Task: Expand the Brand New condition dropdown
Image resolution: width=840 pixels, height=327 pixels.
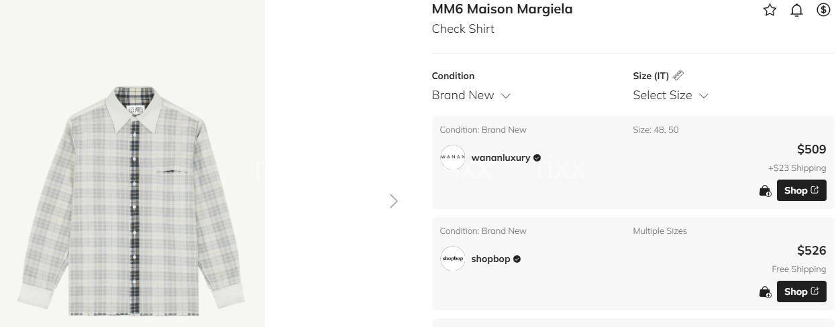Action: (471, 95)
